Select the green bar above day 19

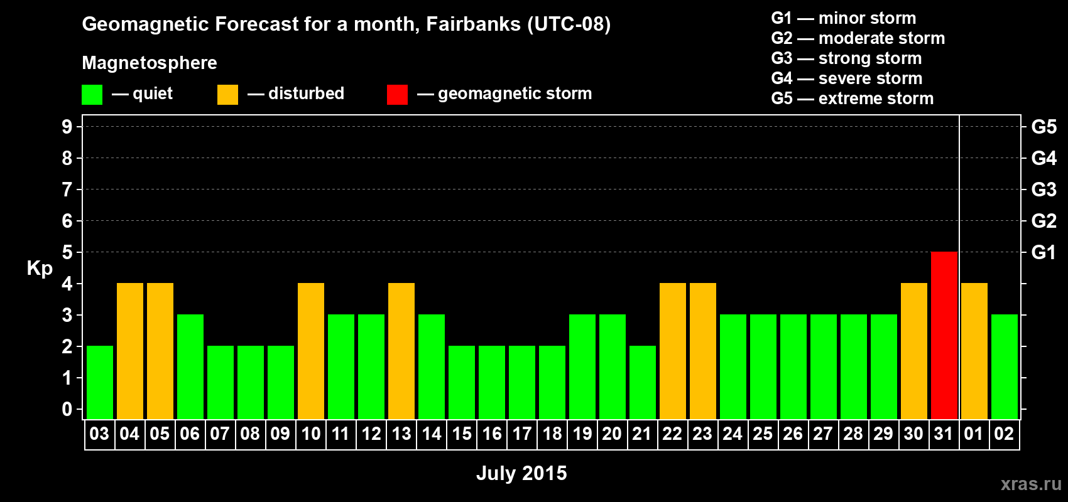(x=582, y=366)
